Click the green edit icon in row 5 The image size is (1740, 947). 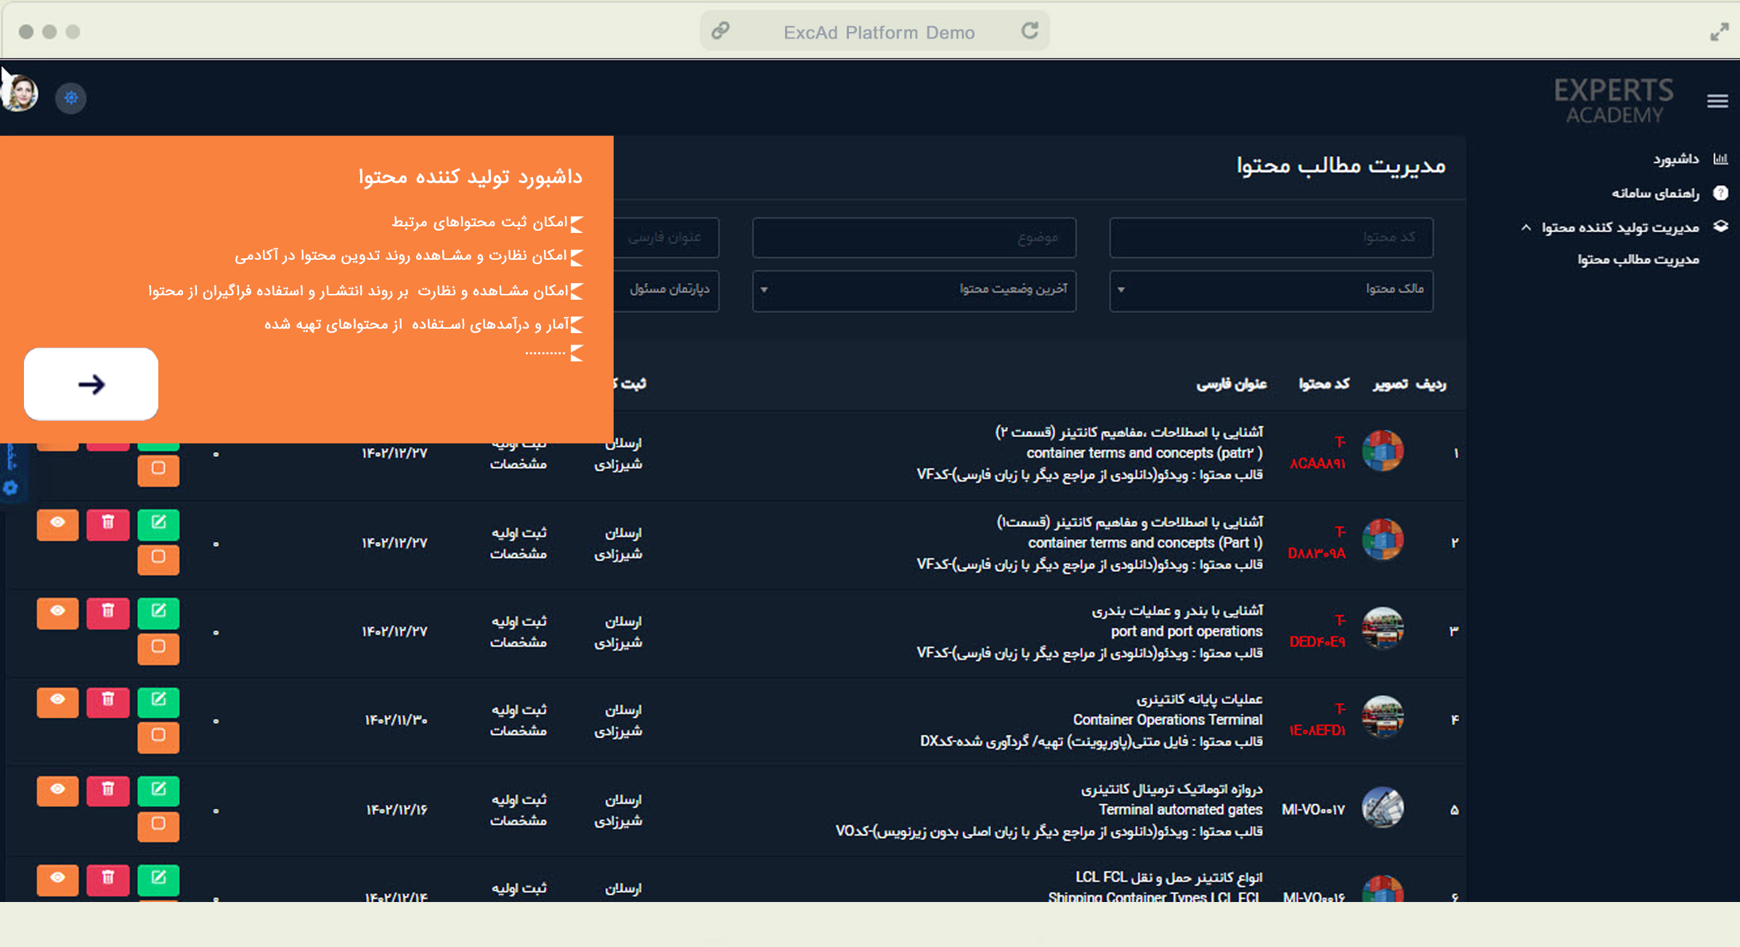point(158,790)
